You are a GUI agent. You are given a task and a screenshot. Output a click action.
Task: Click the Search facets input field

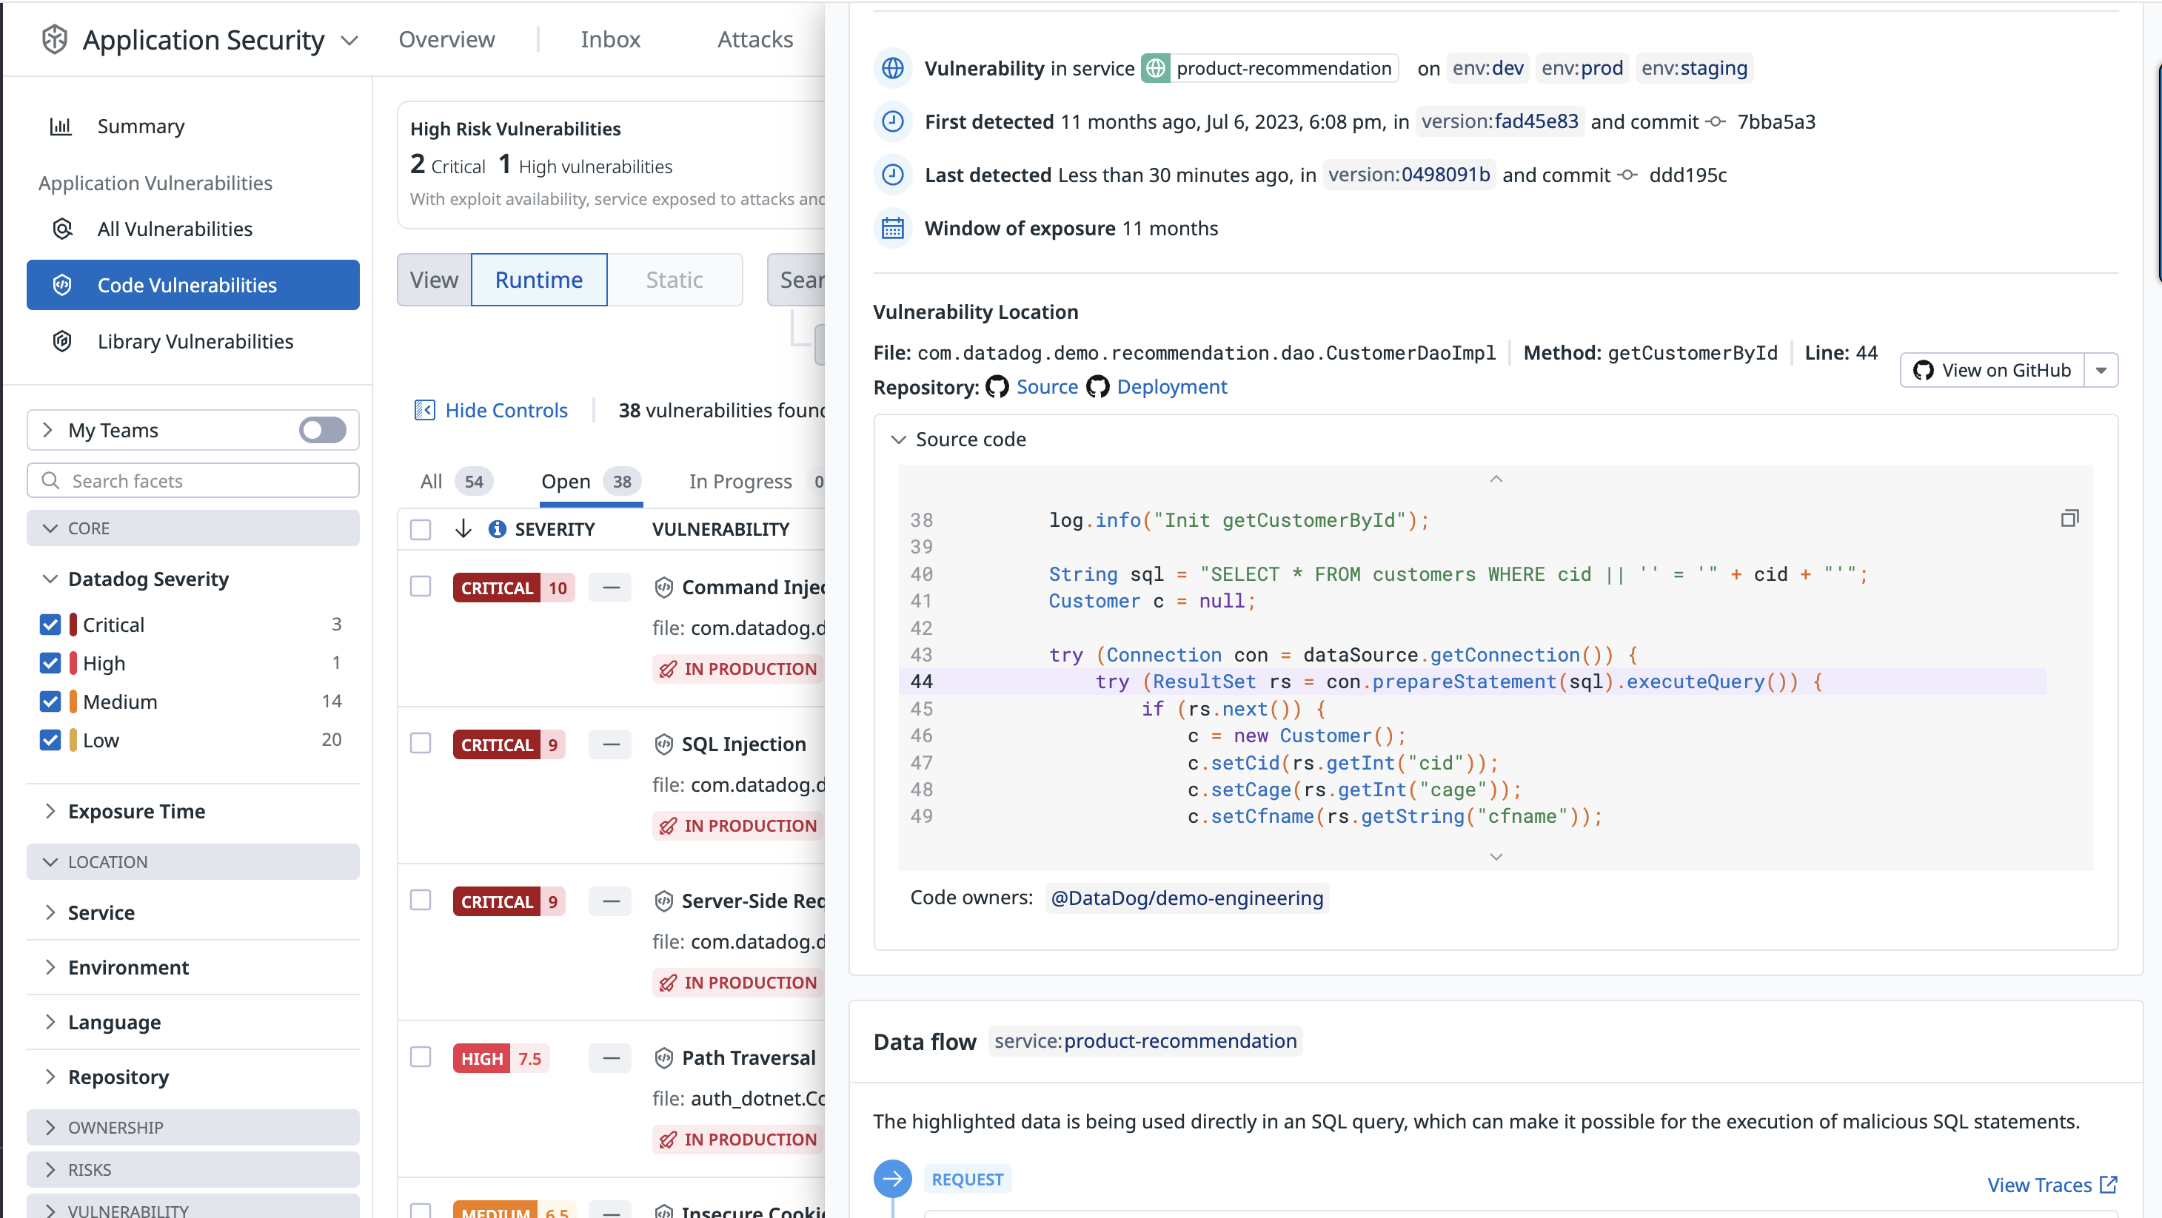[193, 481]
